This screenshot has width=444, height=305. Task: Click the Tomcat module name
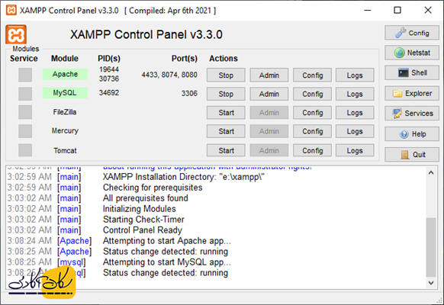coord(65,150)
